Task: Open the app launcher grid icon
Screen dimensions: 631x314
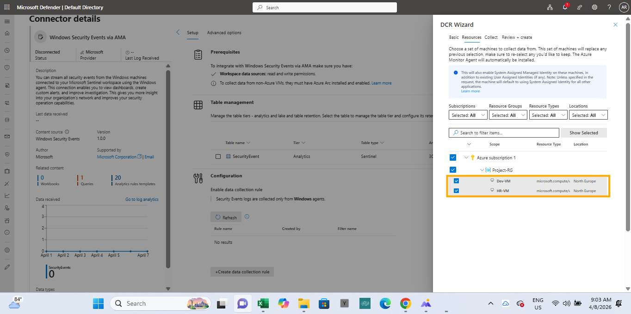Action: (x=7, y=7)
